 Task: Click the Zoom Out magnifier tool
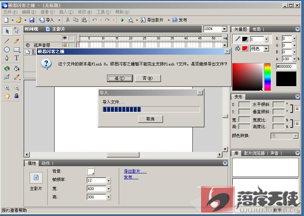pos(17,88)
